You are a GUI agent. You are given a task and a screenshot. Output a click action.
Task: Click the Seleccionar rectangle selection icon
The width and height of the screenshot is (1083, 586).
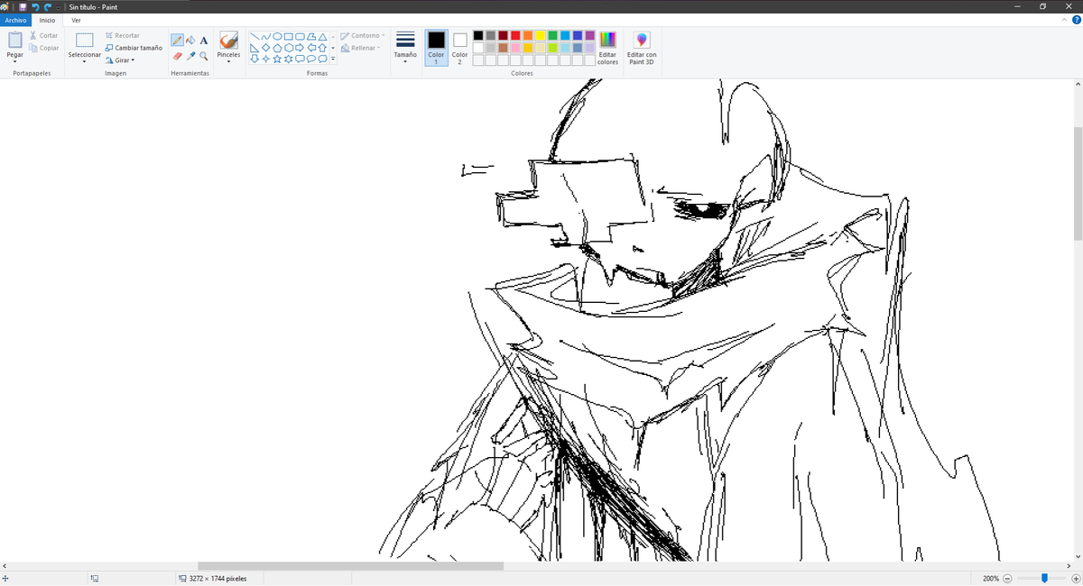click(85, 40)
